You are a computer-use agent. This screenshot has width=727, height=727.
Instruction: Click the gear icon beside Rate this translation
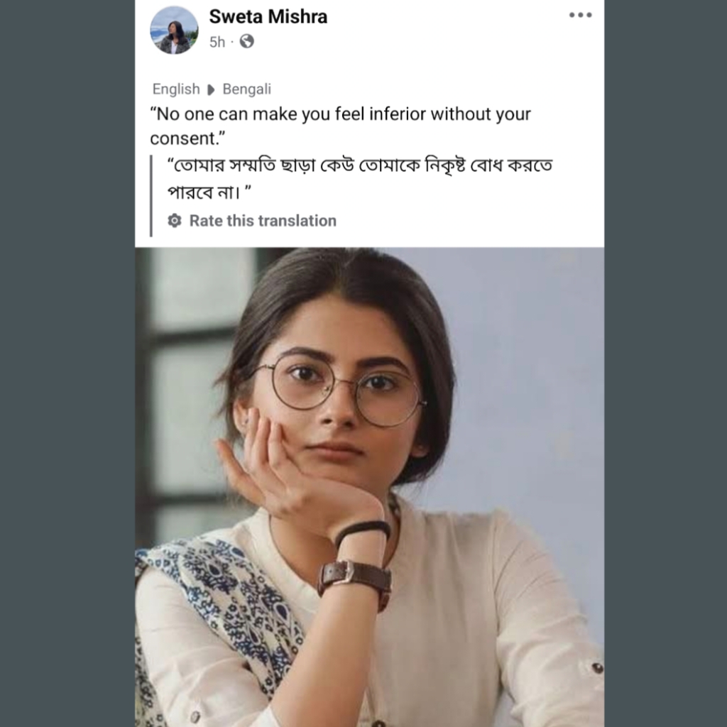[x=175, y=221]
